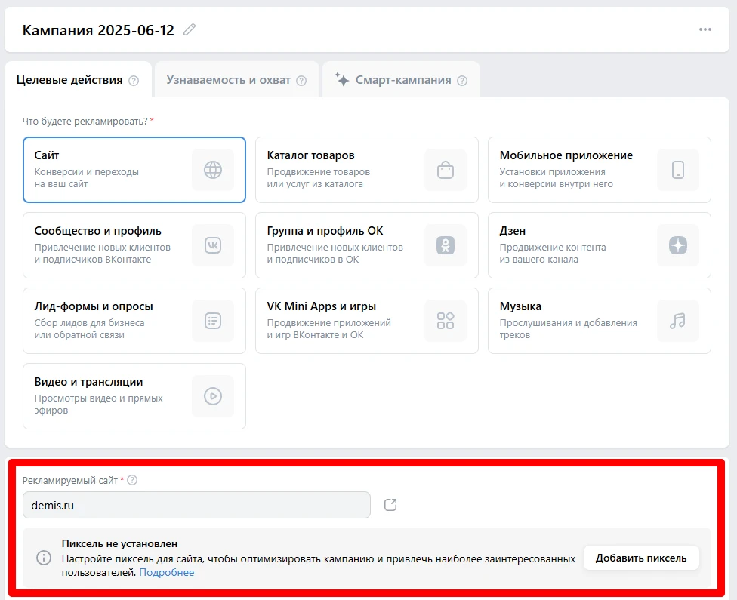
Task: Click shopping bag icon for Каталог товаров
Action: click(x=446, y=170)
